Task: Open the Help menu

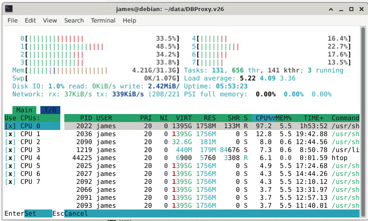Action: pyautogui.click(x=129, y=21)
